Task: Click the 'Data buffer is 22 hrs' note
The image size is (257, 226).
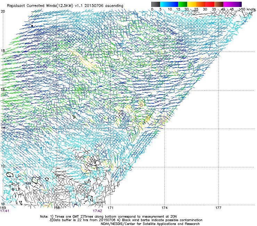Action: (83, 220)
